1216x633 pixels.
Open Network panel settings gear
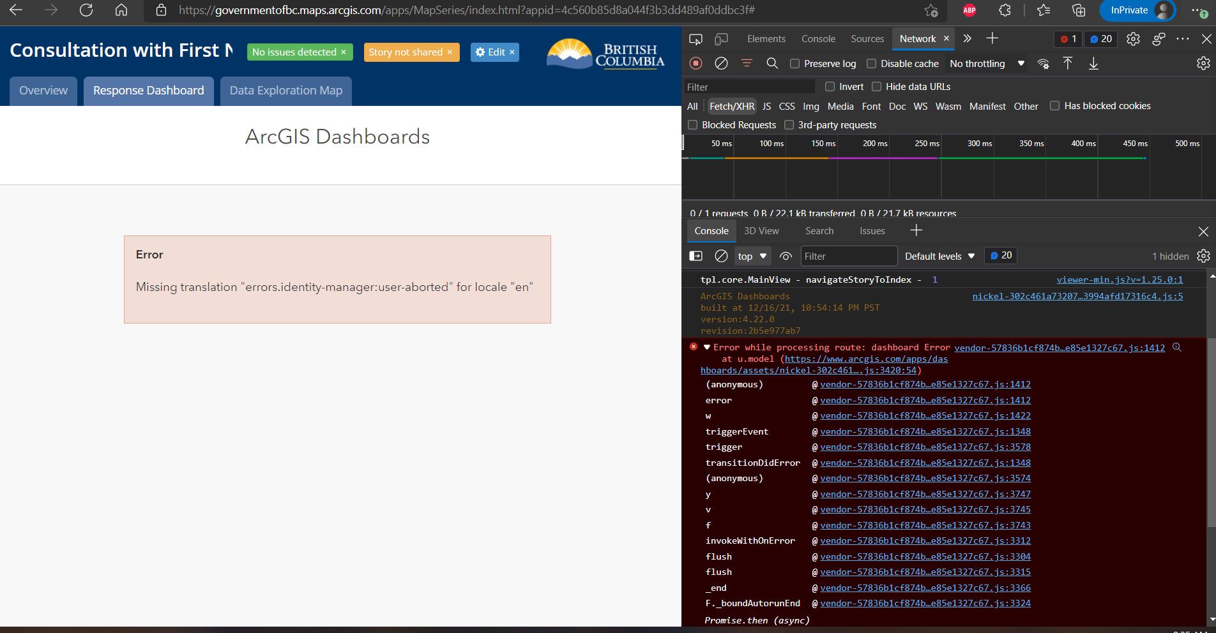[x=1203, y=63]
